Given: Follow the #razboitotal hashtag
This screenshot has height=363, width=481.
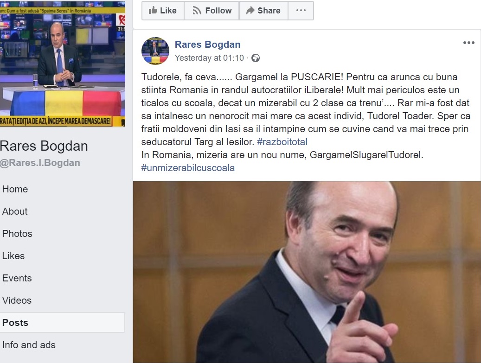Looking at the screenshot, I should [x=282, y=142].
